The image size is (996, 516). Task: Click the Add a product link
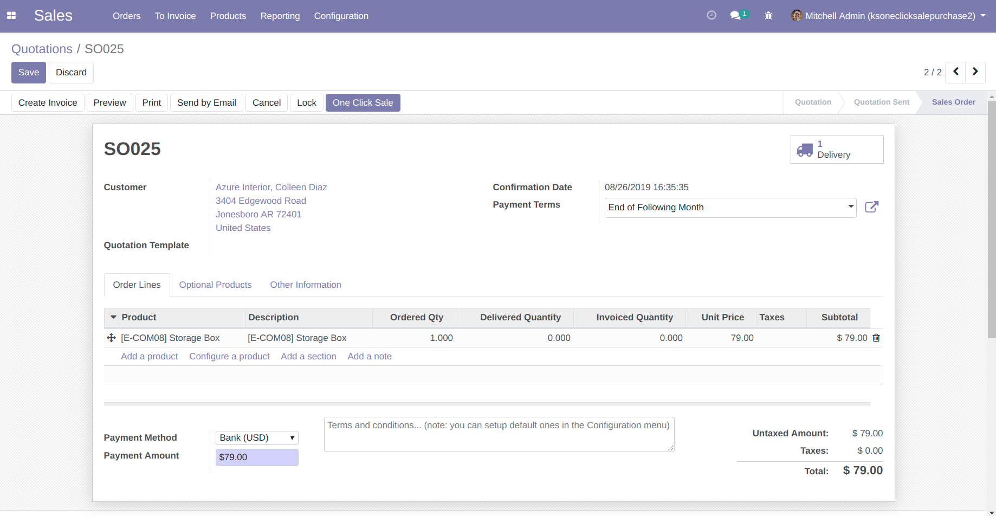pos(149,356)
